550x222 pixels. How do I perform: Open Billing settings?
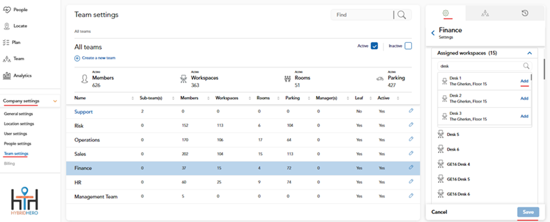coord(10,163)
